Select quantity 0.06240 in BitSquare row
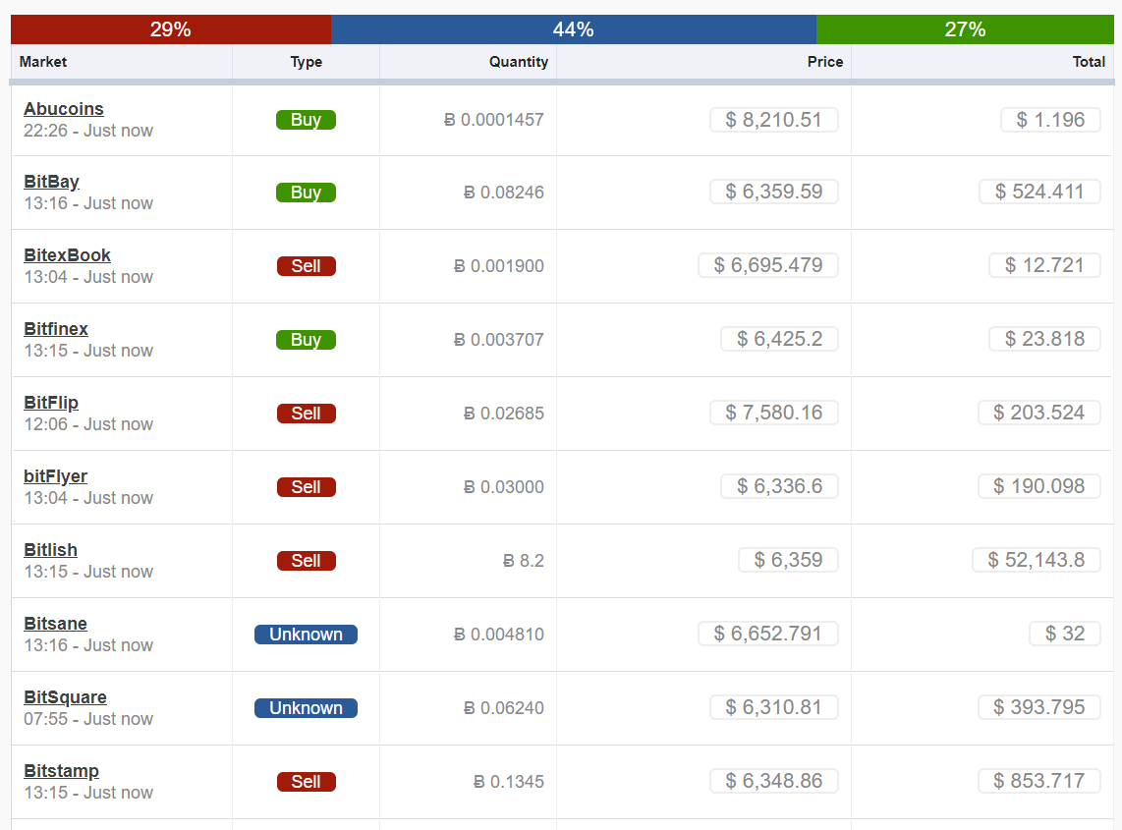Viewport: 1122px width, 830px height. click(x=504, y=708)
